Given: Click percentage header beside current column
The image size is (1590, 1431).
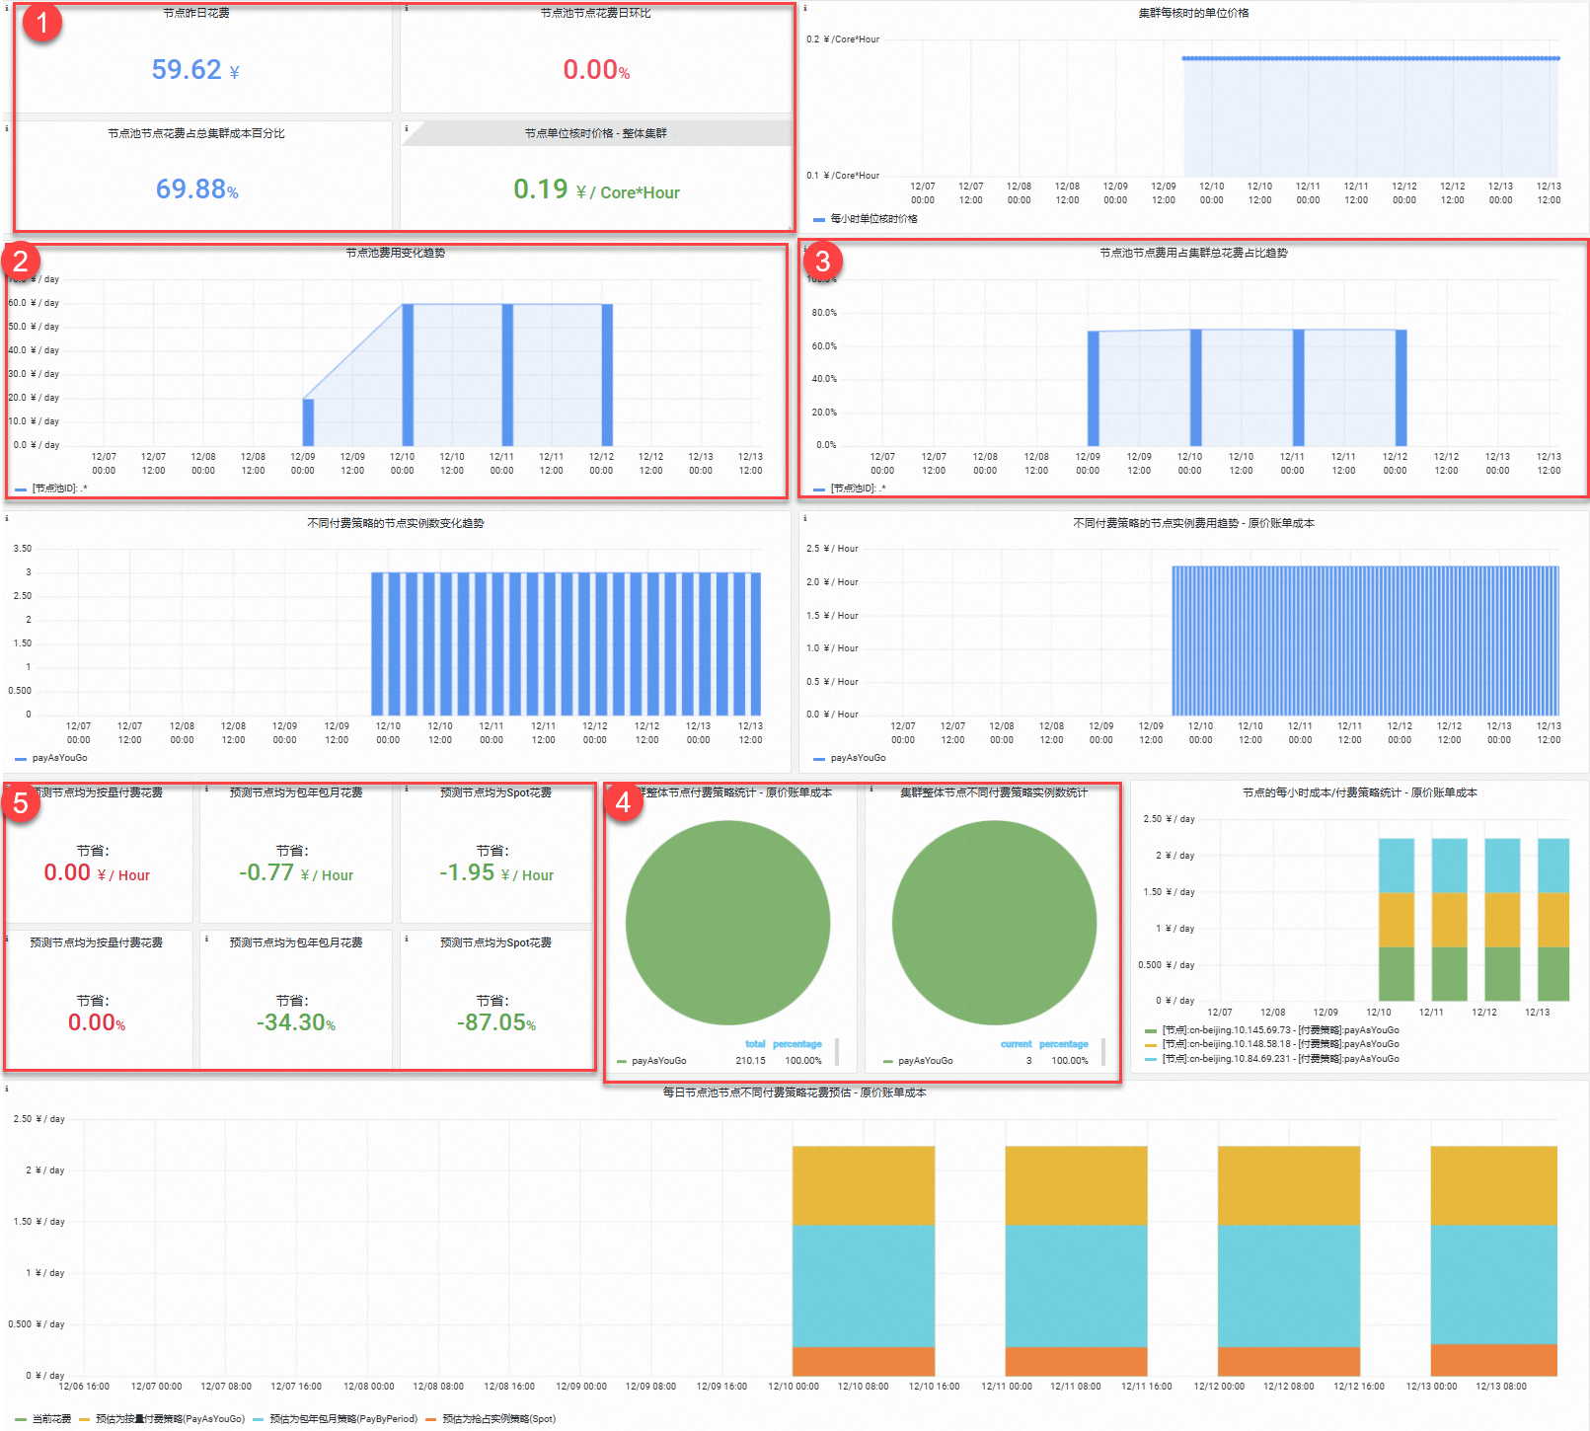Looking at the screenshot, I should [1064, 1044].
